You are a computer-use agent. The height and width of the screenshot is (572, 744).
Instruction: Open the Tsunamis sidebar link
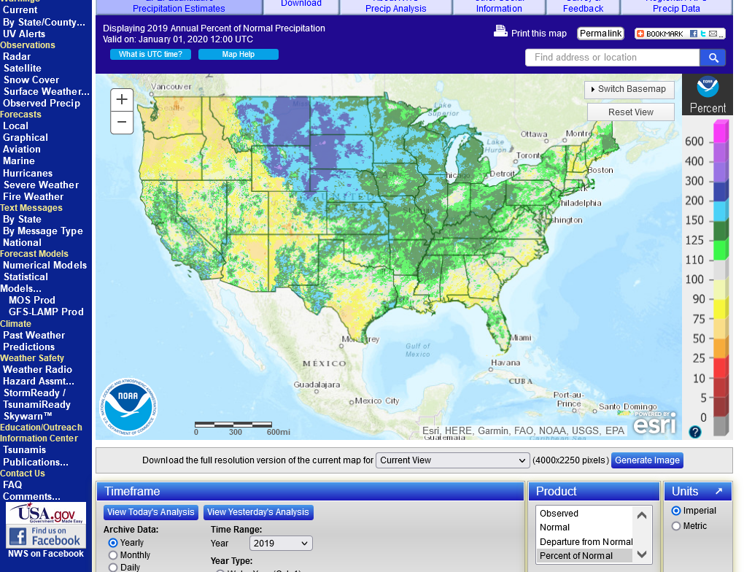24,450
